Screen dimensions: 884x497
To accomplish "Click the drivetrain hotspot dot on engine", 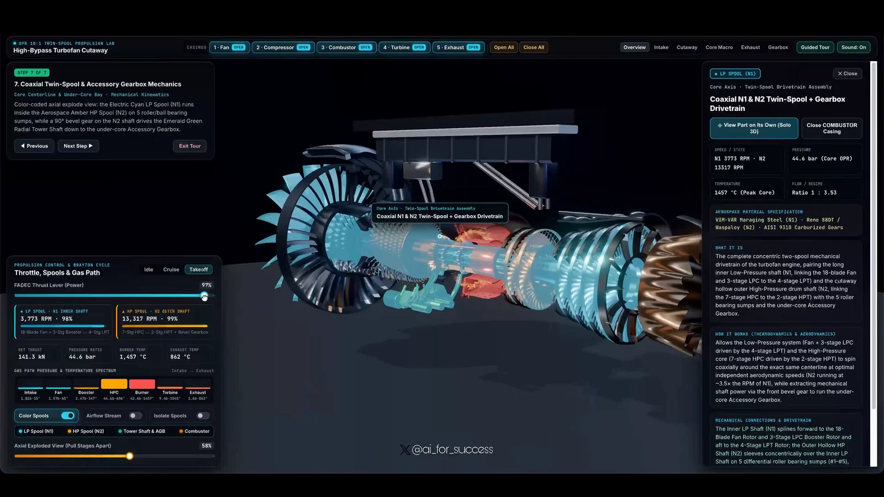I will 440,236.
